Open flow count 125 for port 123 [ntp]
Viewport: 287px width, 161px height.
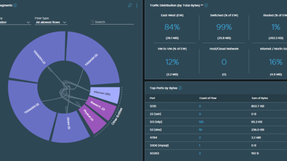pyautogui.click(x=201, y=122)
